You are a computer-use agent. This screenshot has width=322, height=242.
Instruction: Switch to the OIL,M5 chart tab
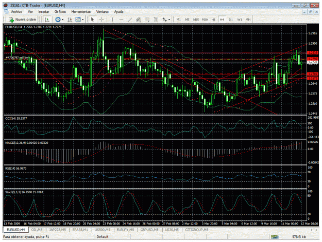(37, 230)
